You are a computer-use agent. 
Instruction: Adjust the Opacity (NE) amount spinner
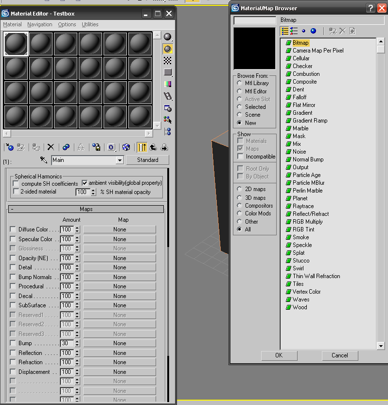pyautogui.click(x=77, y=258)
